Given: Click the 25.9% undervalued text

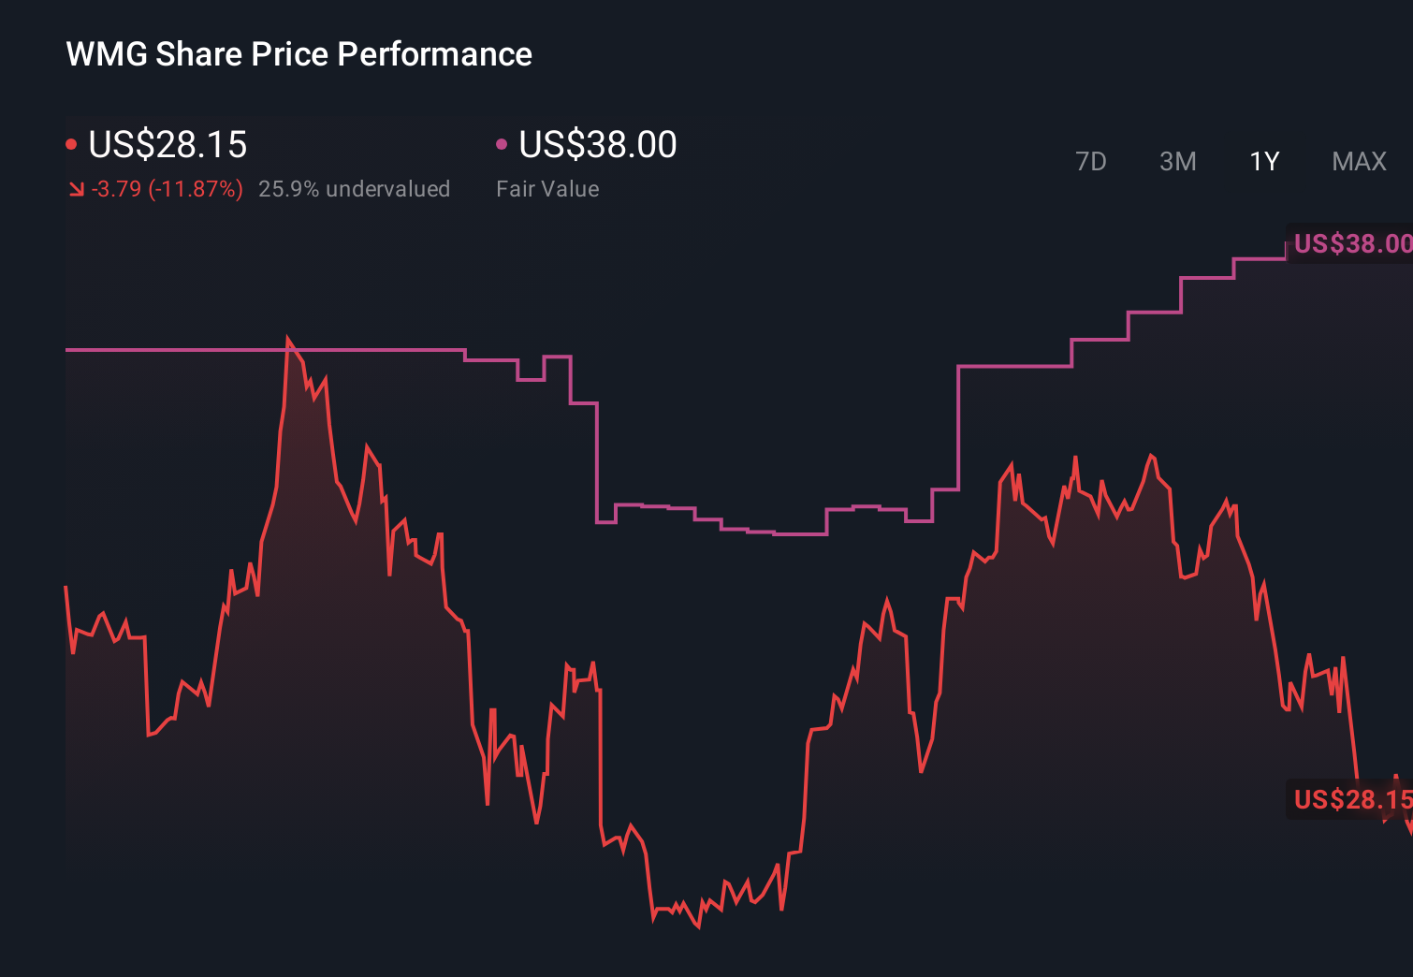Looking at the screenshot, I should click(x=356, y=189).
